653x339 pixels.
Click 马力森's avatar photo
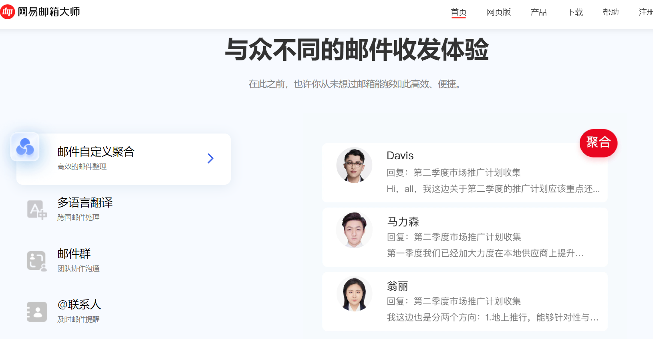[x=354, y=230]
